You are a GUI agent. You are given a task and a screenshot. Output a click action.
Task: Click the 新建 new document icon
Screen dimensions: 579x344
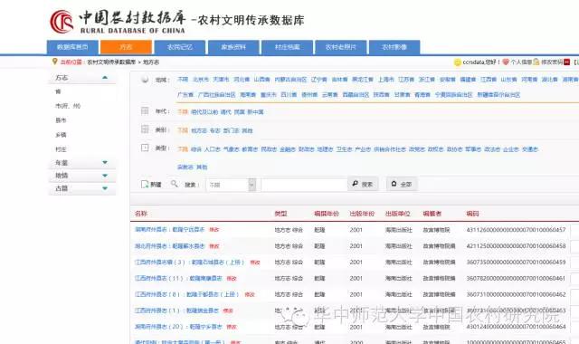145,184
